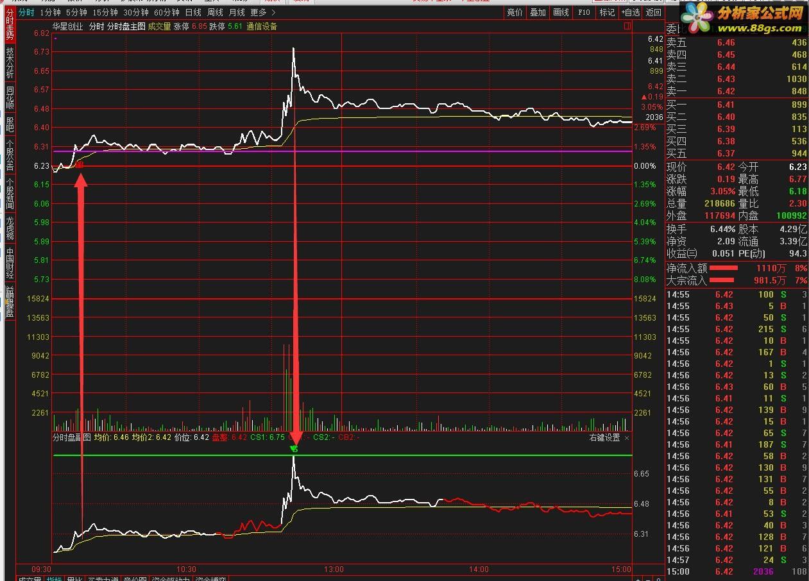The image size is (809, 581).
Task: Select the 买五 6.37 order row
Action: 737,153
